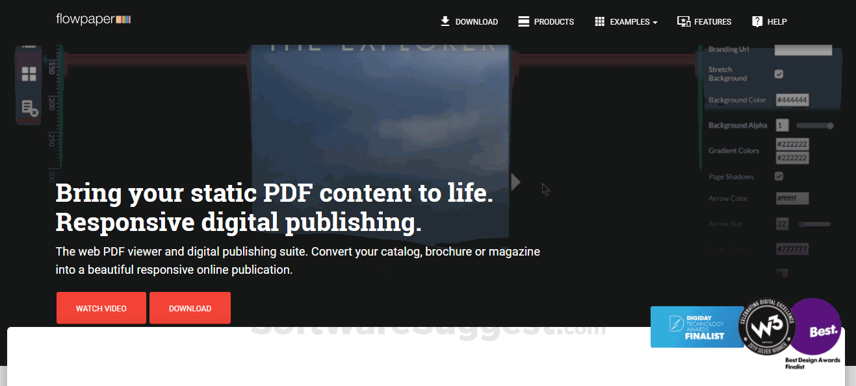Click the Products stacked-bars icon
Screen dimensions: 856x386
(x=524, y=21)
